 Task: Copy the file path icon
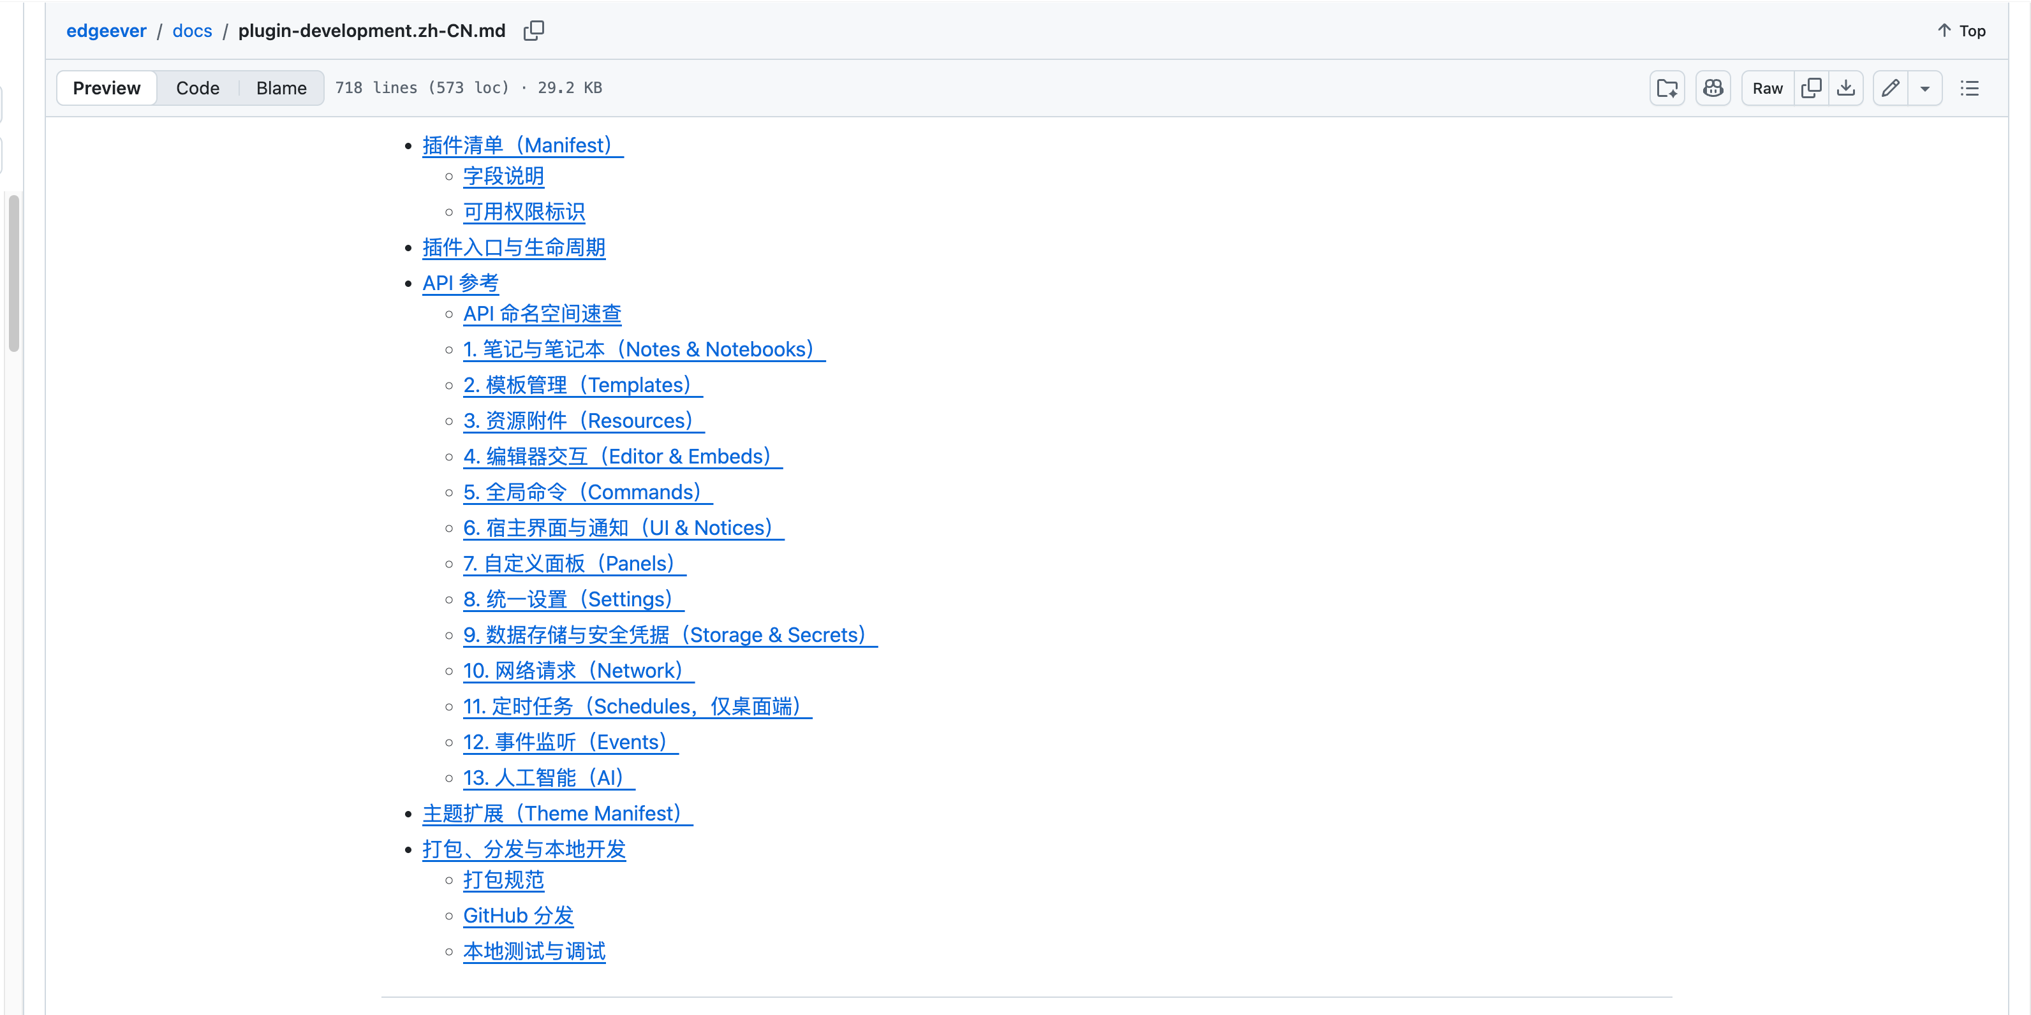[x=534, y=31]
